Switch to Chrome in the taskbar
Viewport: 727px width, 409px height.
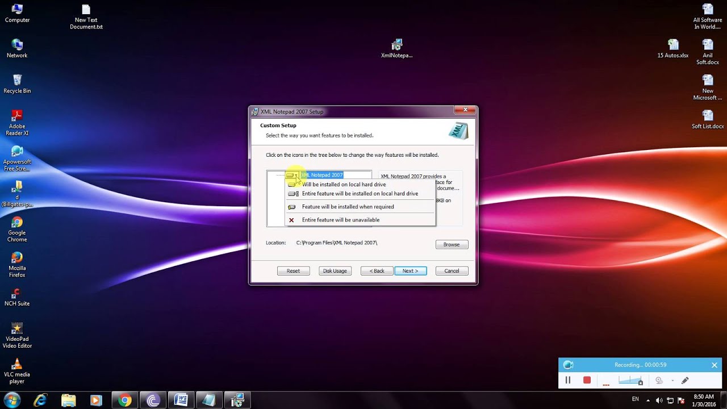[124, 400]
